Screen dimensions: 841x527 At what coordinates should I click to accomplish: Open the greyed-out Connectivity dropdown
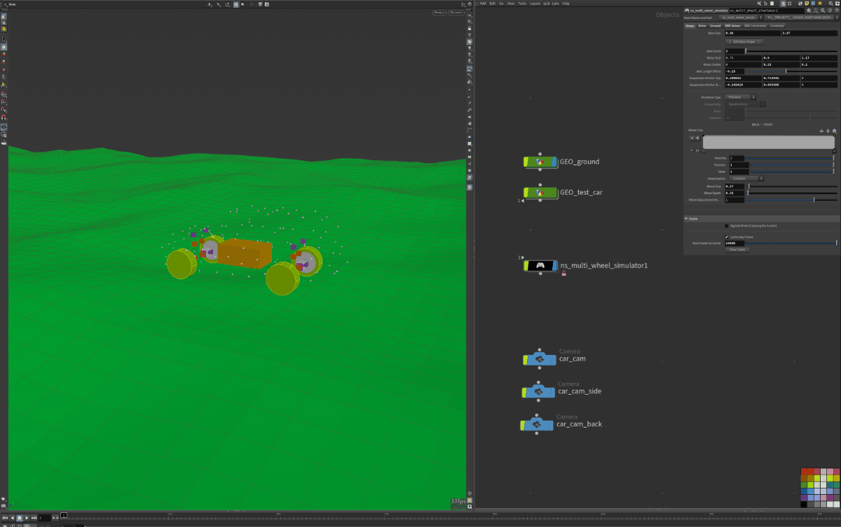coord(746,104)
